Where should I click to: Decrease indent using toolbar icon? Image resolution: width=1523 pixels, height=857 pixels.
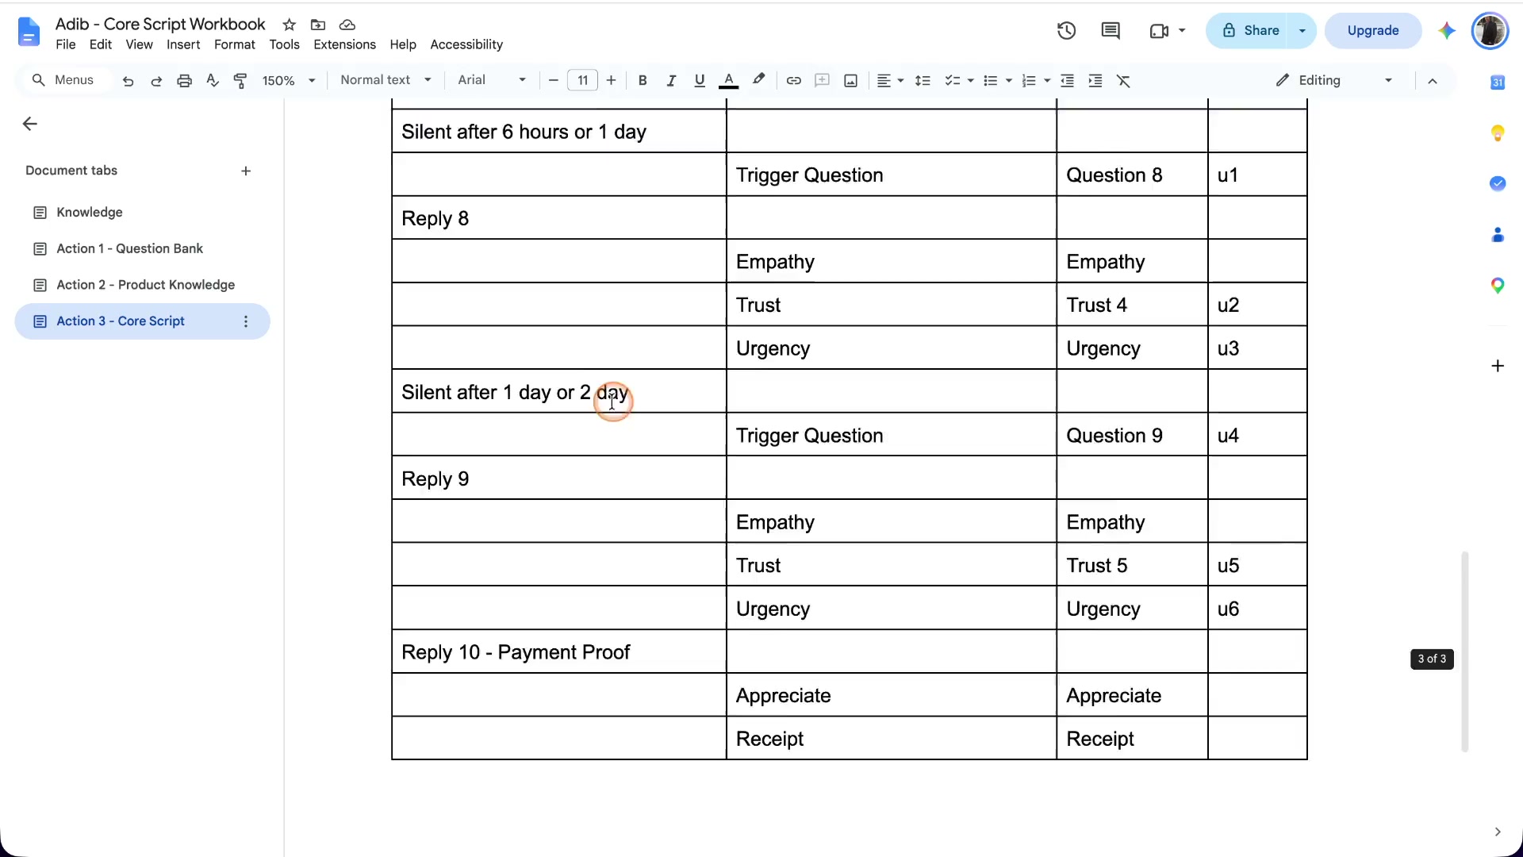click(1067, 80)
